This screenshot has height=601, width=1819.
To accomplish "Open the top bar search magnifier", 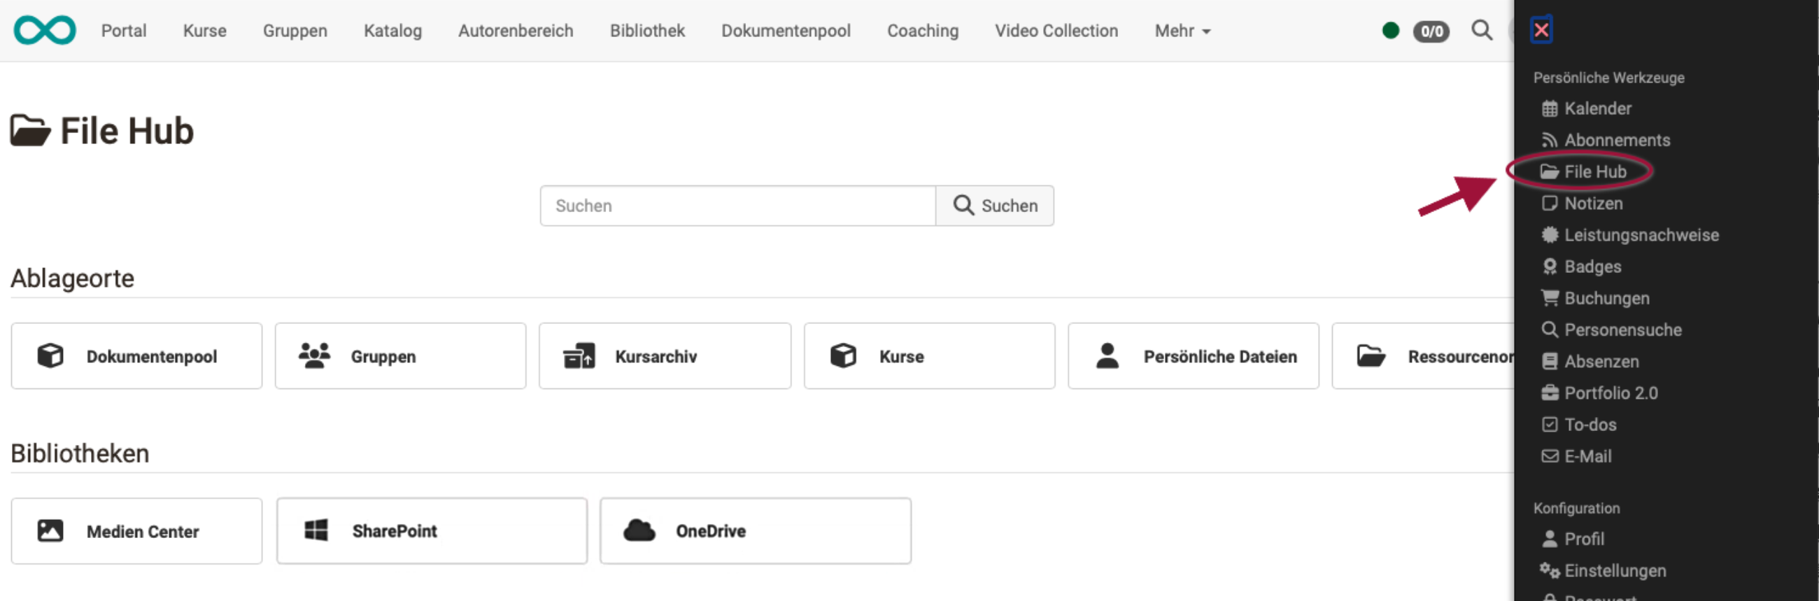I will pos(1482,30).
